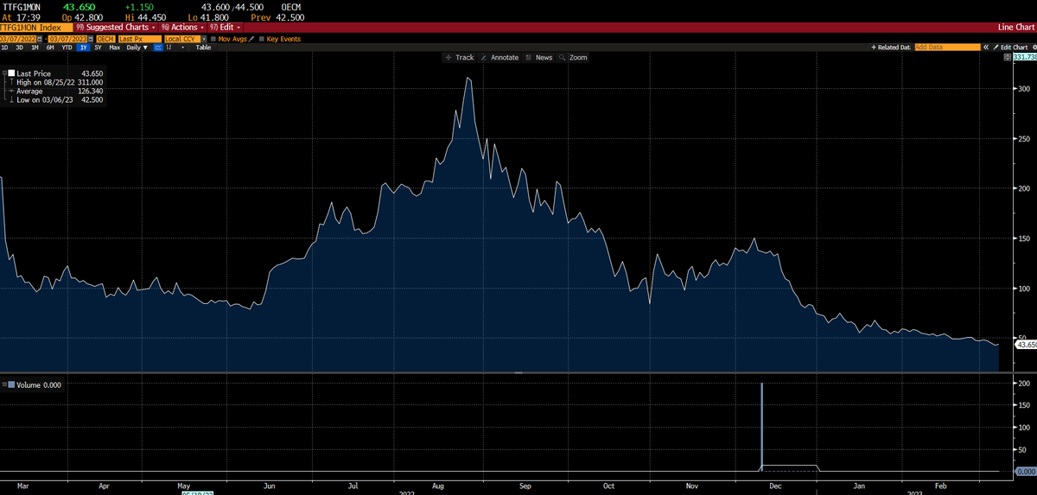Collapse panel with double-chevron icon
Image resolution: width=1037 pixels, height=495 pixels.
(x=986, y=48)
